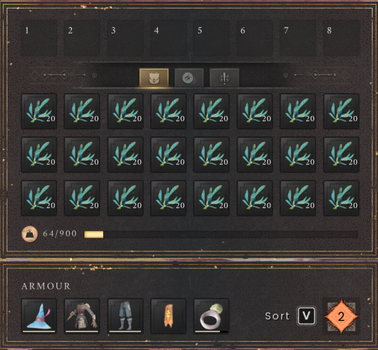Select quick slot number 6
378x350 pixels.
pyautogui.click(x=255, y=38)
